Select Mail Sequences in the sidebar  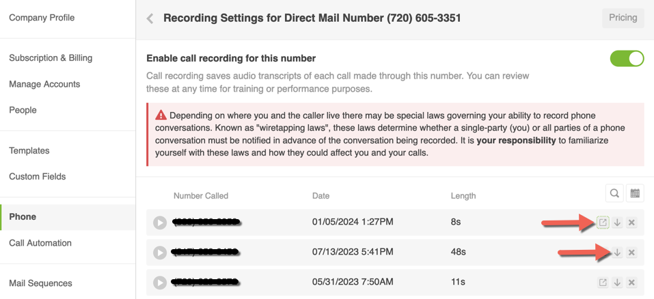coord(40,283)
